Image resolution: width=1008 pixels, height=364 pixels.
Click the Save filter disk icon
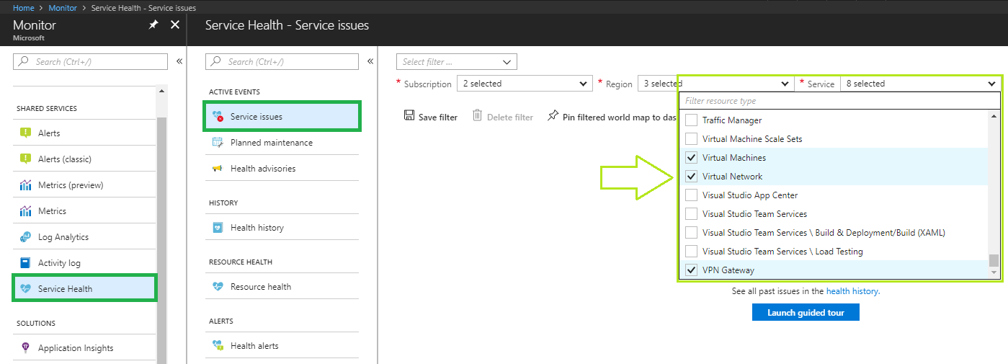click(409, 116)
